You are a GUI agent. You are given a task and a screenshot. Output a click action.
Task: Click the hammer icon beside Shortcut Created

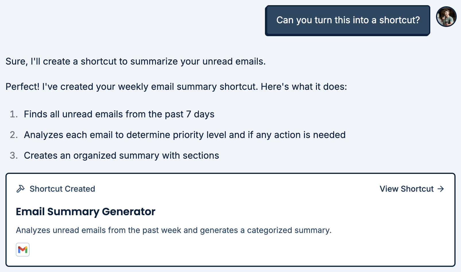(x=20, y=189)
